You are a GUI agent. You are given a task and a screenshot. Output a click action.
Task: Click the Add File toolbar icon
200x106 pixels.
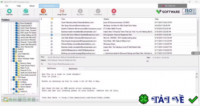pos(9,11)
